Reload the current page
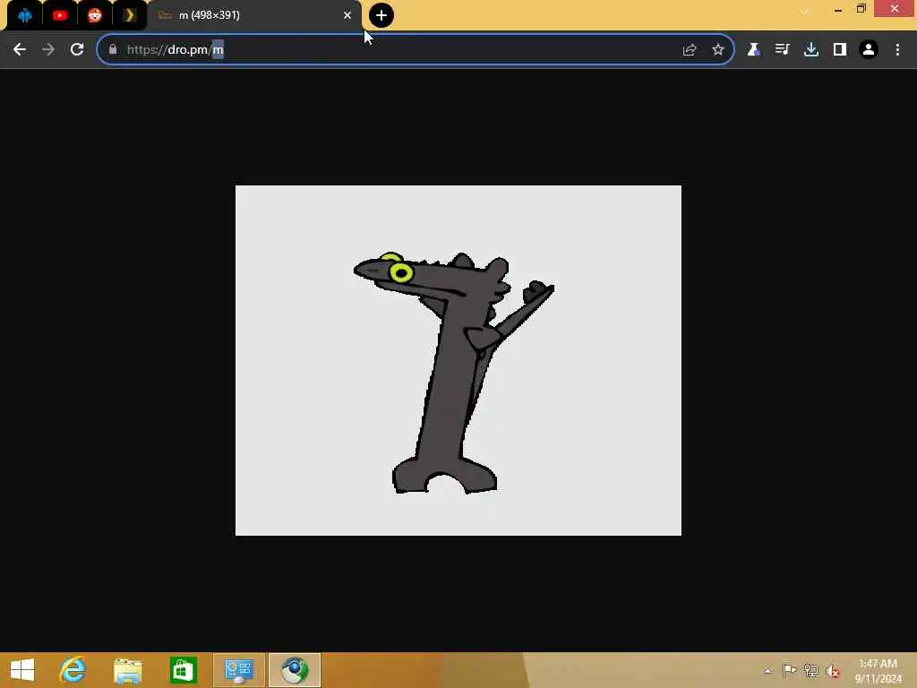 [77, 50]
